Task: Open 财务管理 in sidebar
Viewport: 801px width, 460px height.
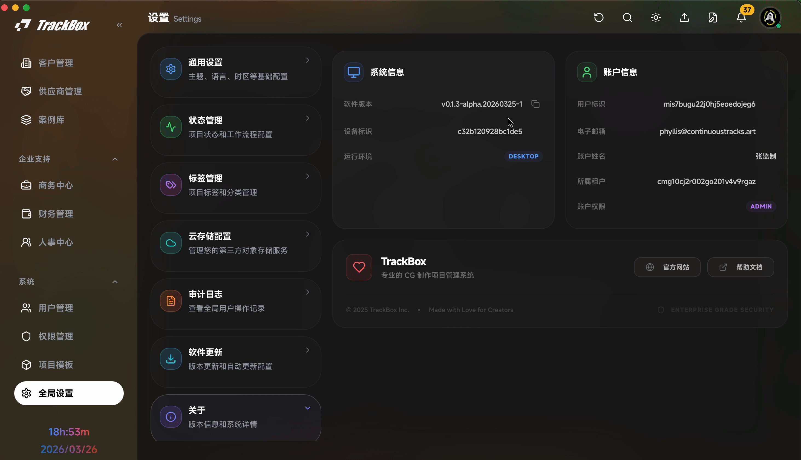Action: pyautogui.click(x=69, y=214)
